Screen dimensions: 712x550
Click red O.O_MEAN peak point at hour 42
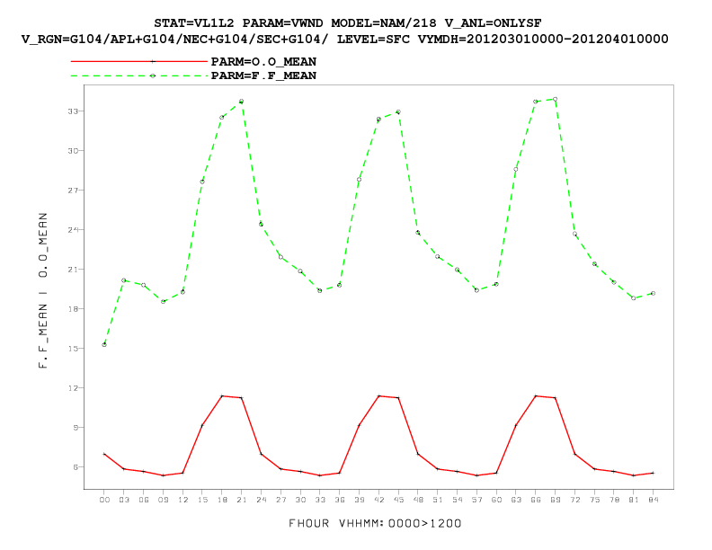coord(378,396)
